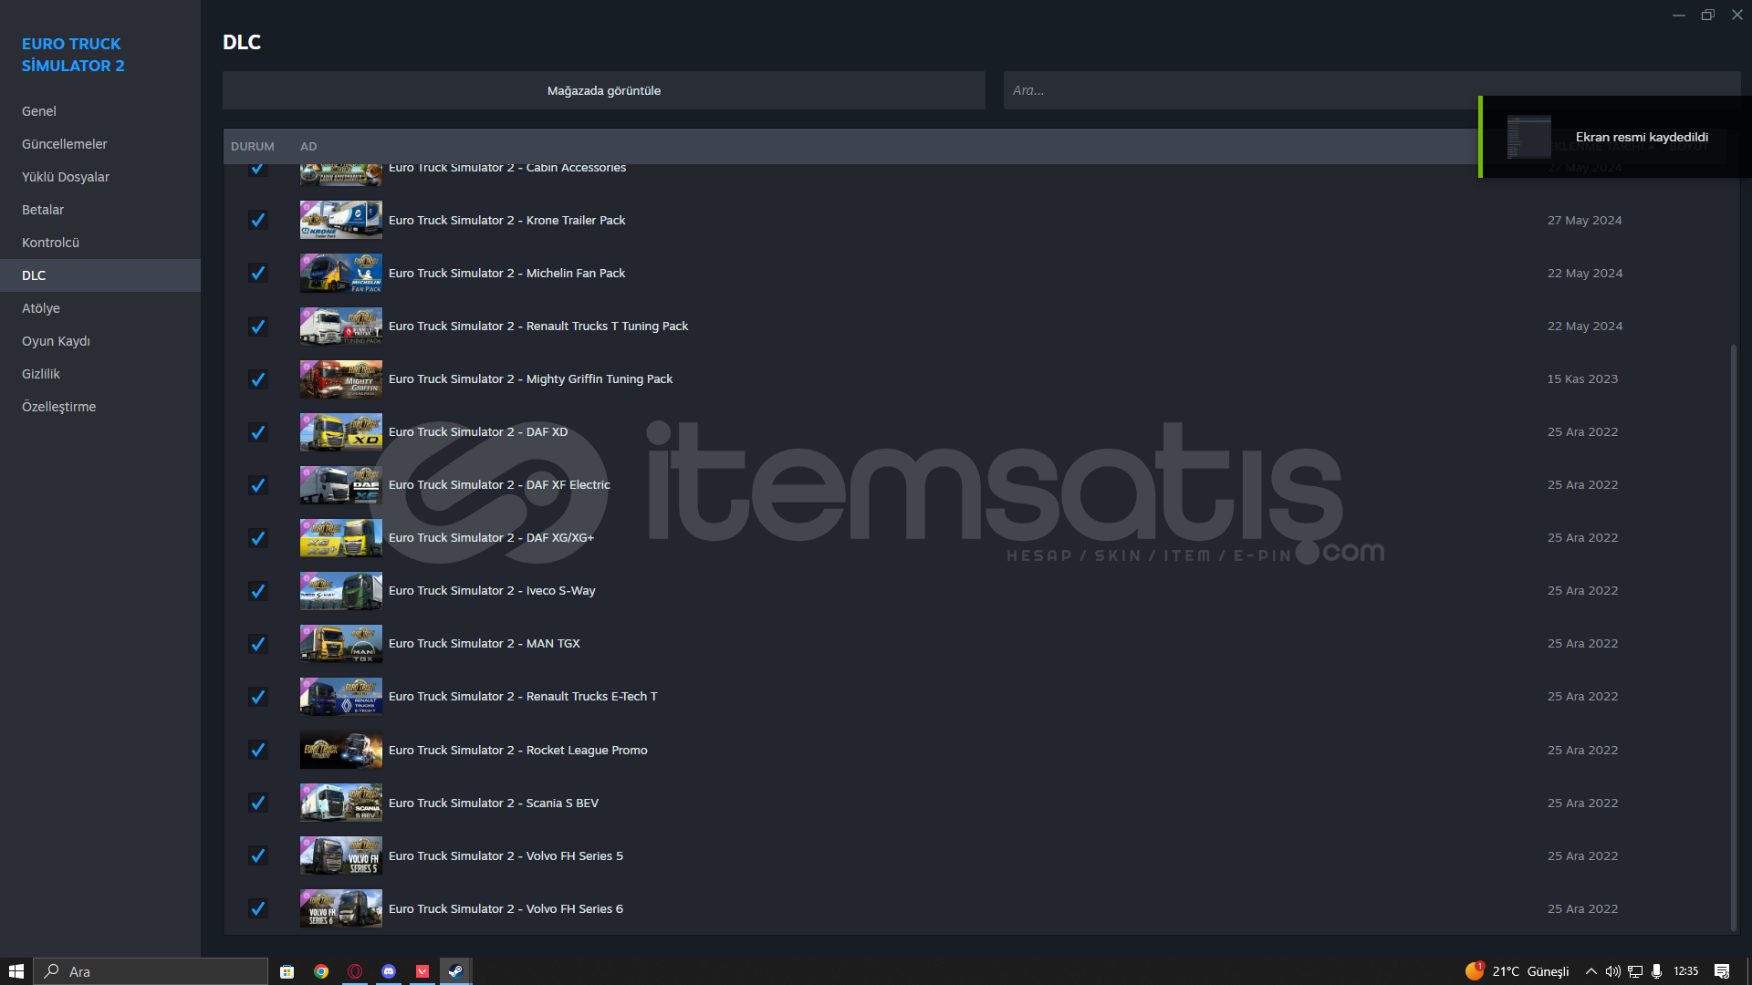Launch Google Chrome from taskbar
The width and height of the screenshot is (1752, 985).
click(x=321, y=971)
